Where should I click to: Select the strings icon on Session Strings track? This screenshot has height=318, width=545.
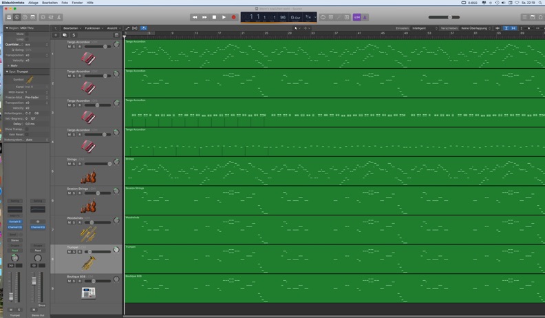pyautogui.click(x=88, y=206)
